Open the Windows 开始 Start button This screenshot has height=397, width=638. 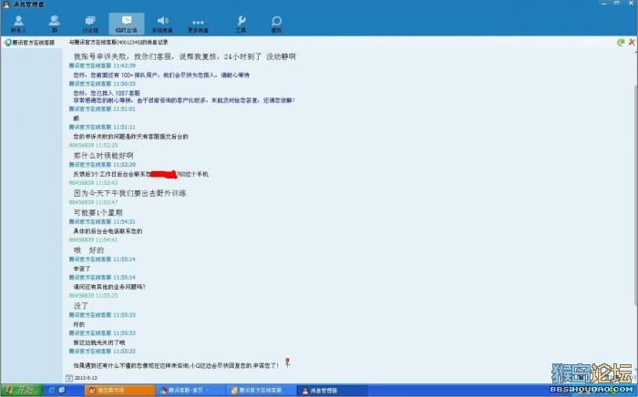[21, 390]
